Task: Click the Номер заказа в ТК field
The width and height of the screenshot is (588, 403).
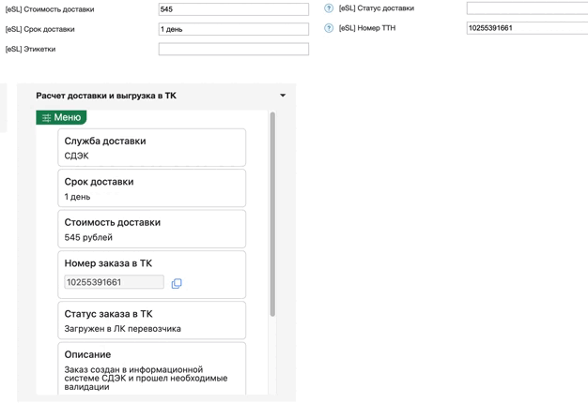Action: (x=114, y=282)
